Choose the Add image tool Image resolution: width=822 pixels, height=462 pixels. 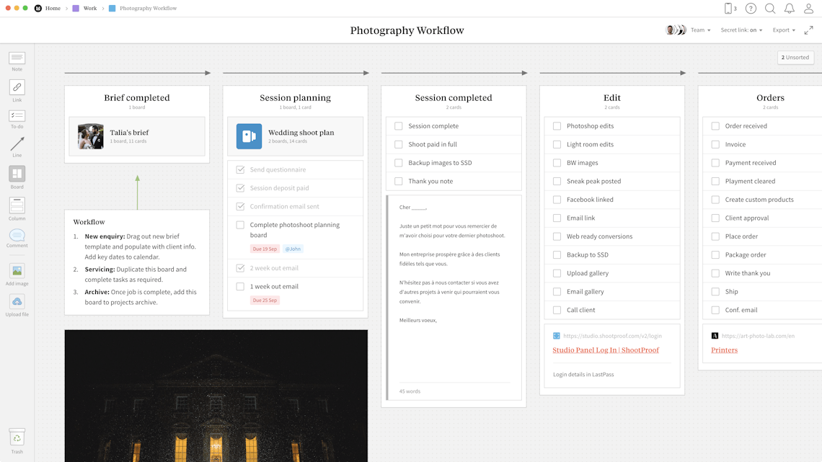point(17,275)
